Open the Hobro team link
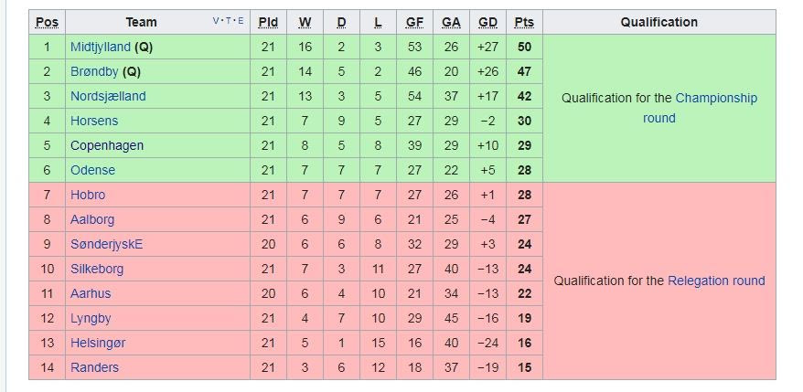Image resolution: width=803 pixels, height=392 pixels. [x=88, y=195]
